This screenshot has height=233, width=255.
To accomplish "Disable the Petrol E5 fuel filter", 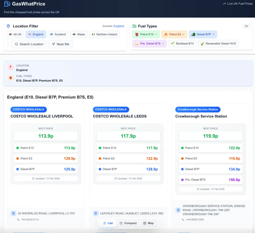I will click(x=174, y=34).
